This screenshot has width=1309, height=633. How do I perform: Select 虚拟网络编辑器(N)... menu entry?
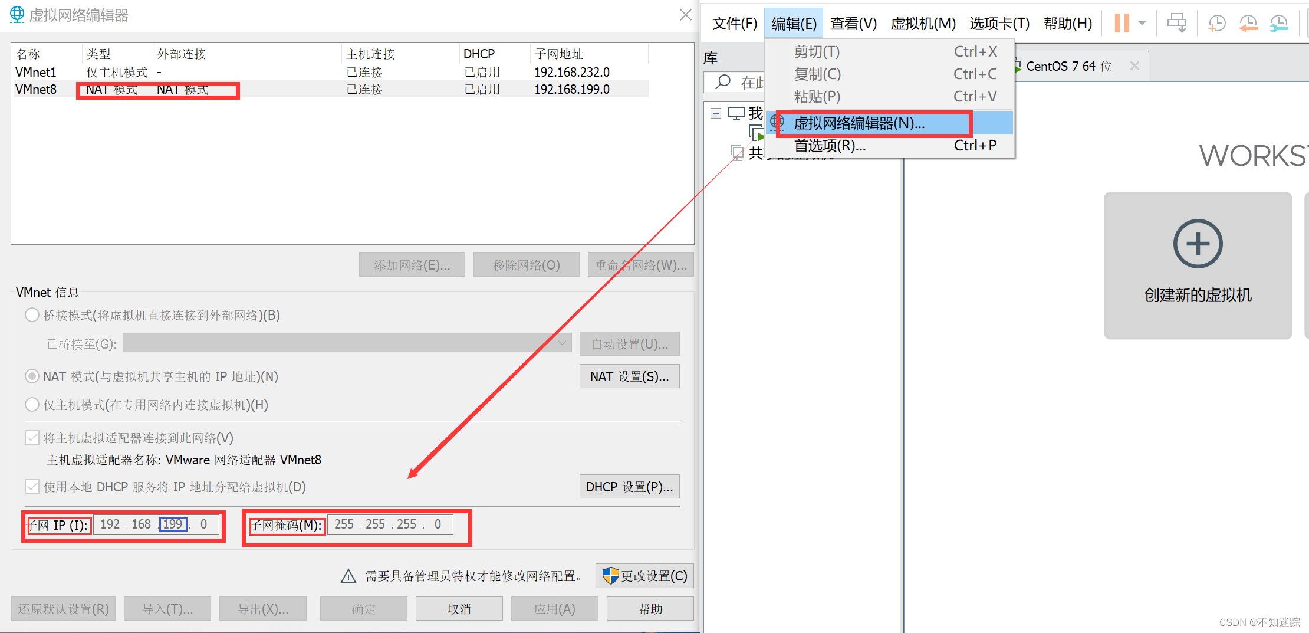[x=890, y=123]
